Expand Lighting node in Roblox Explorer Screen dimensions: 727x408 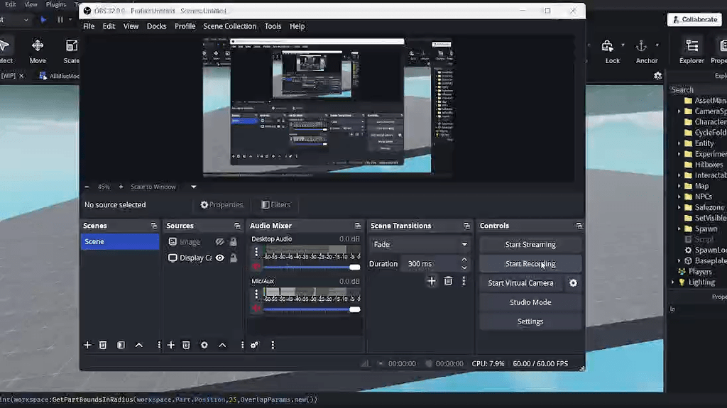coord(673,282)
